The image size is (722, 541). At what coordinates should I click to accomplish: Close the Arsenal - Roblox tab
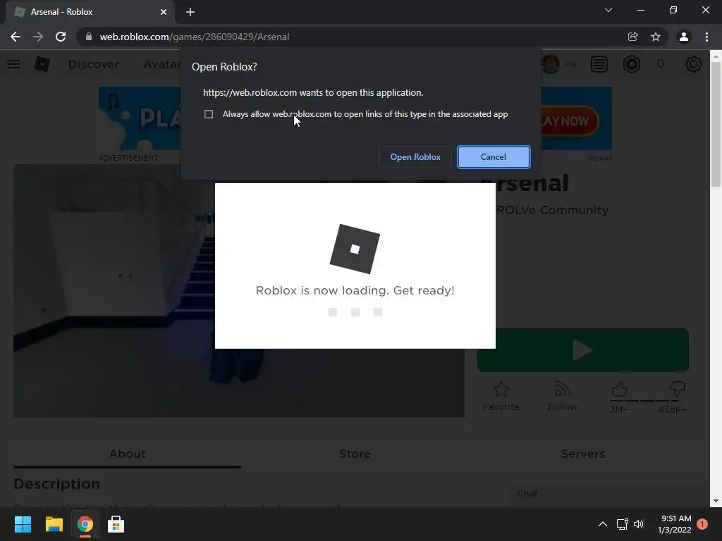(x=164, y=12)
